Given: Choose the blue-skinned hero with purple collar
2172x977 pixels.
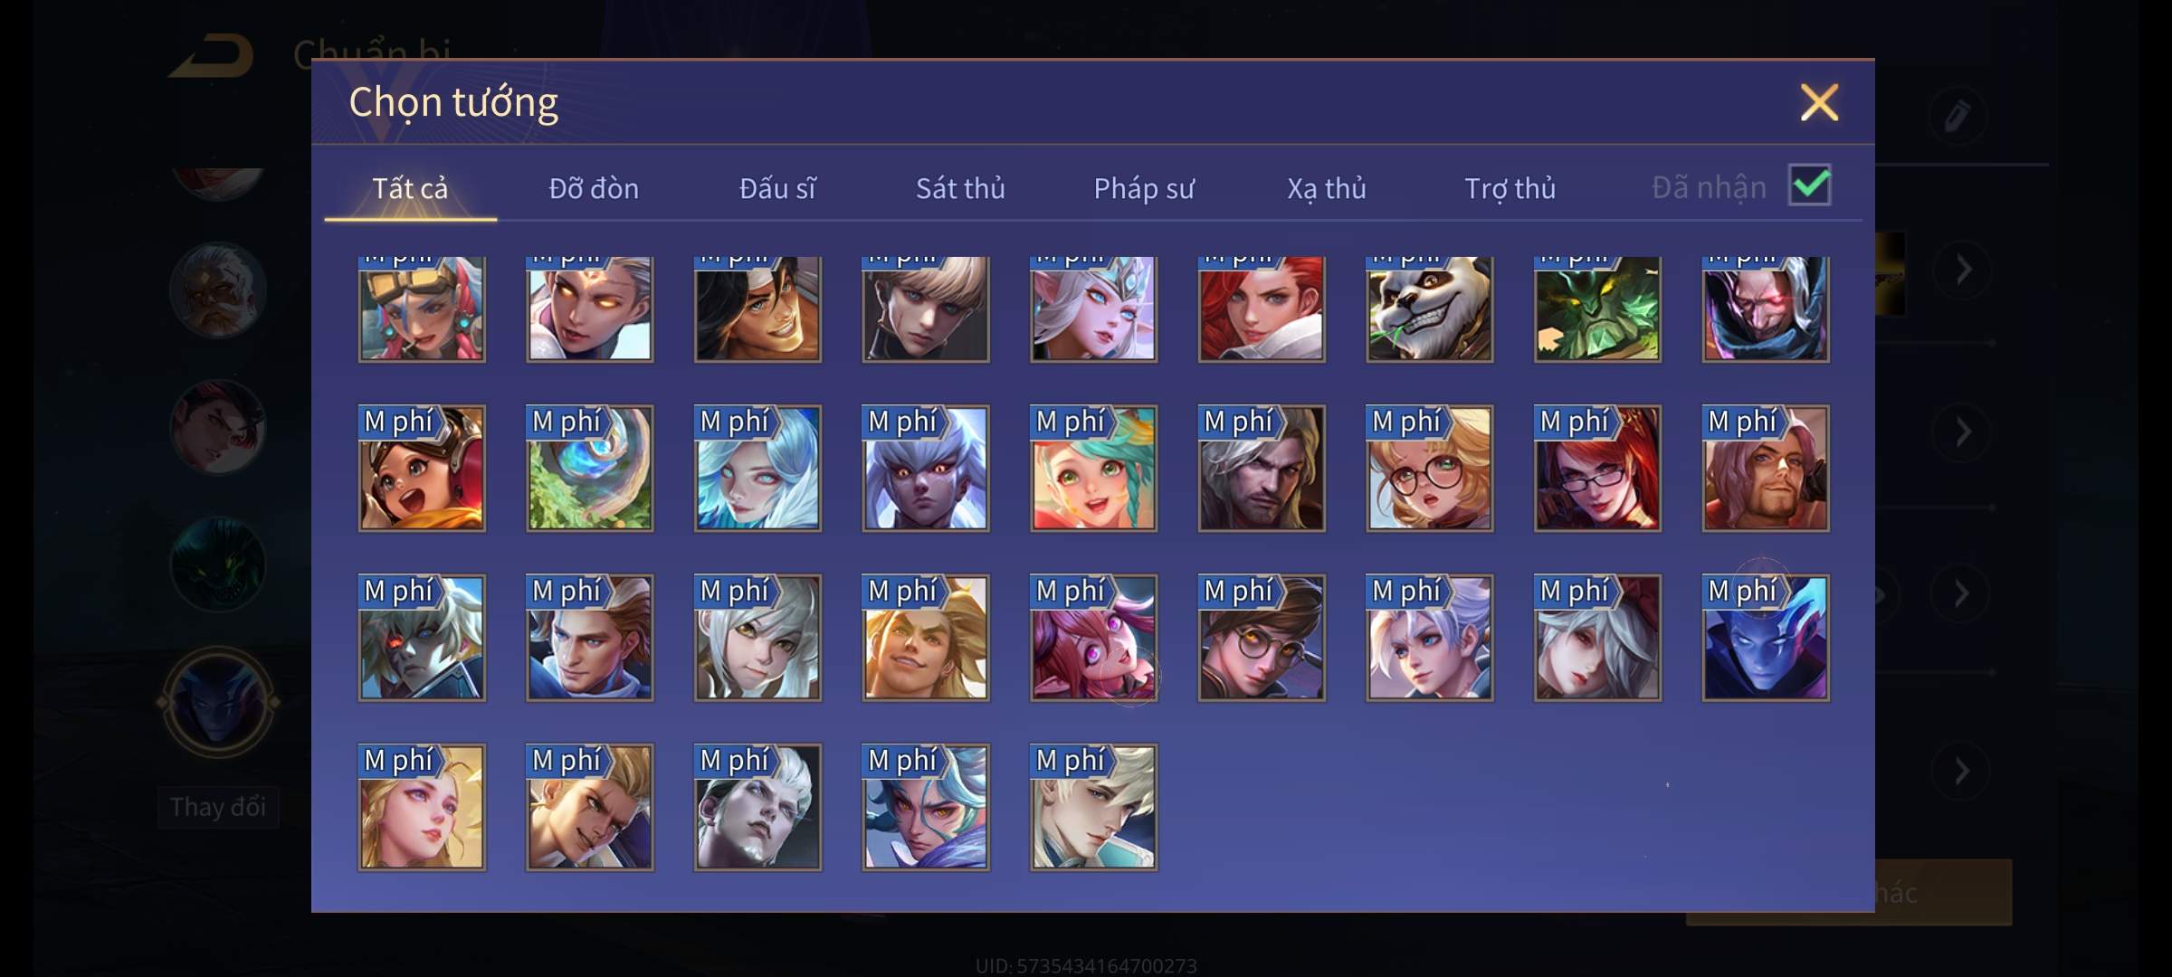Looking at the screenshot, I should [x=1765, y=638].
